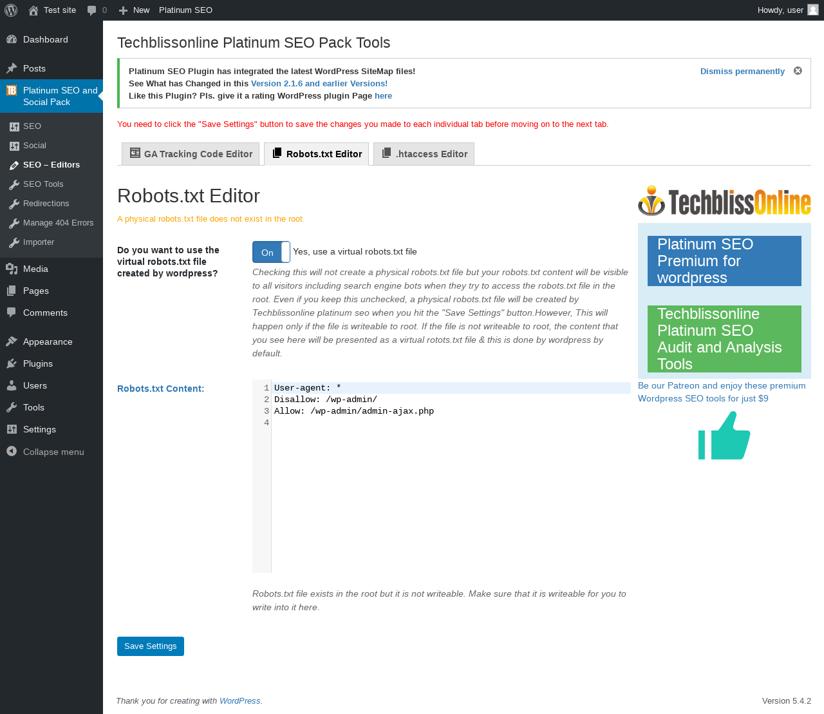Click the Dismiss permanently link

[742, 72]
